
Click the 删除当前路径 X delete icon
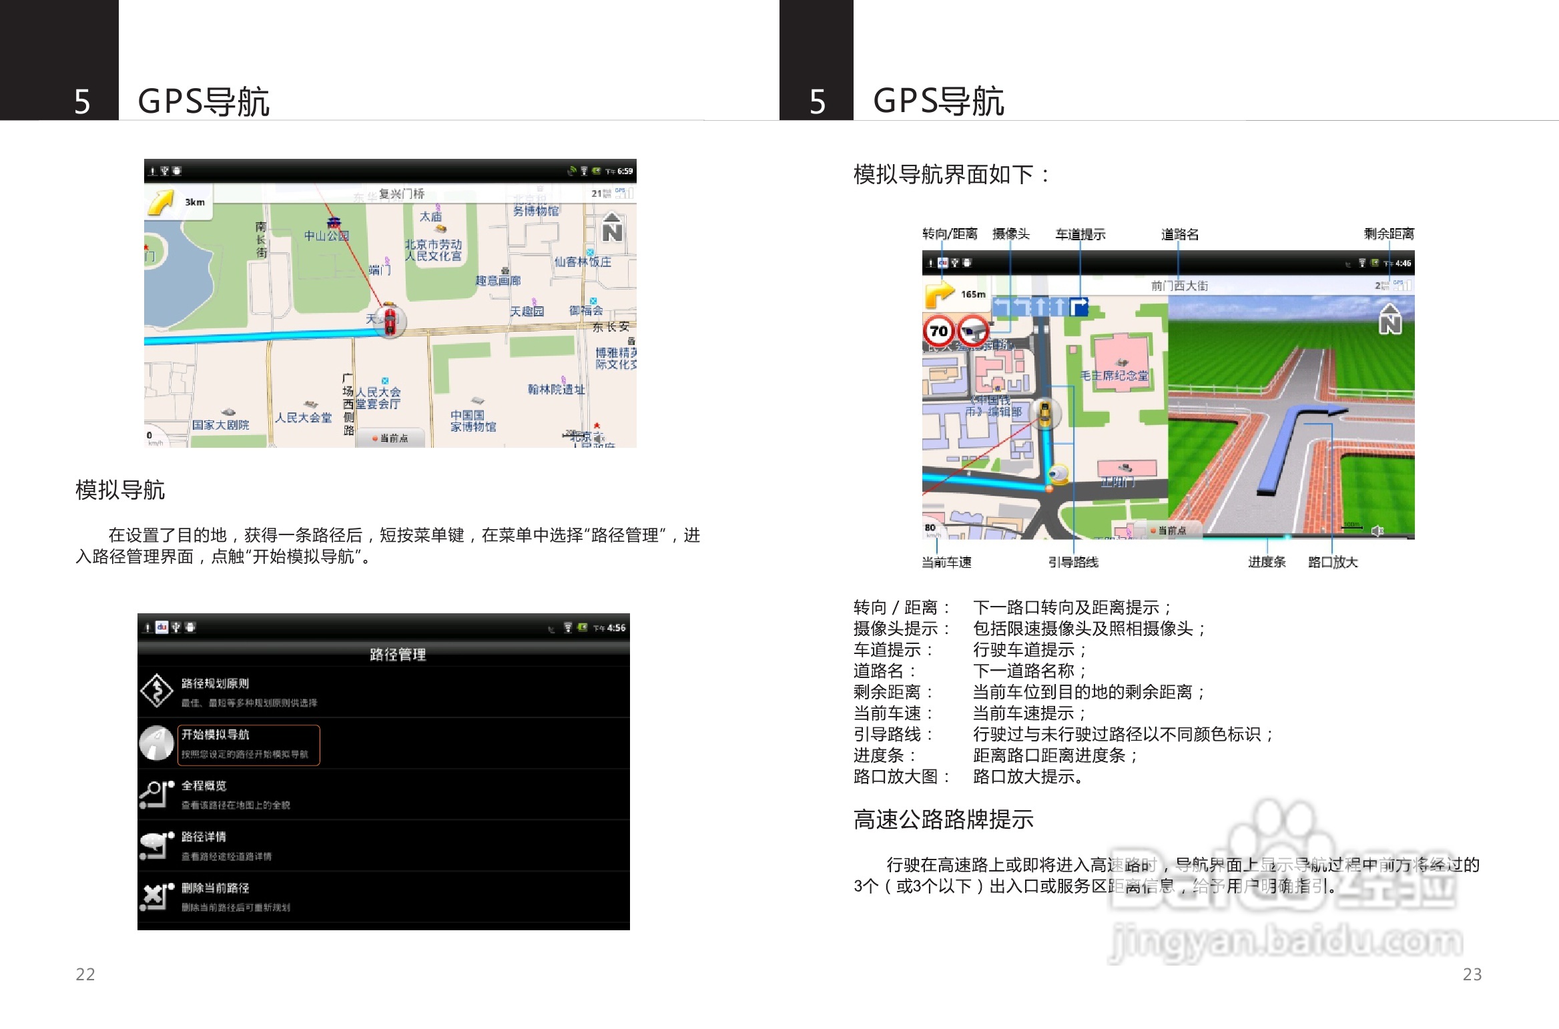pos(153,896)
